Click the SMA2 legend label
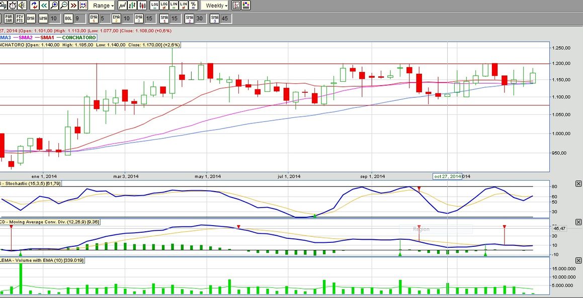The height and width of the screenshot is (298, 583). (25, 38)
